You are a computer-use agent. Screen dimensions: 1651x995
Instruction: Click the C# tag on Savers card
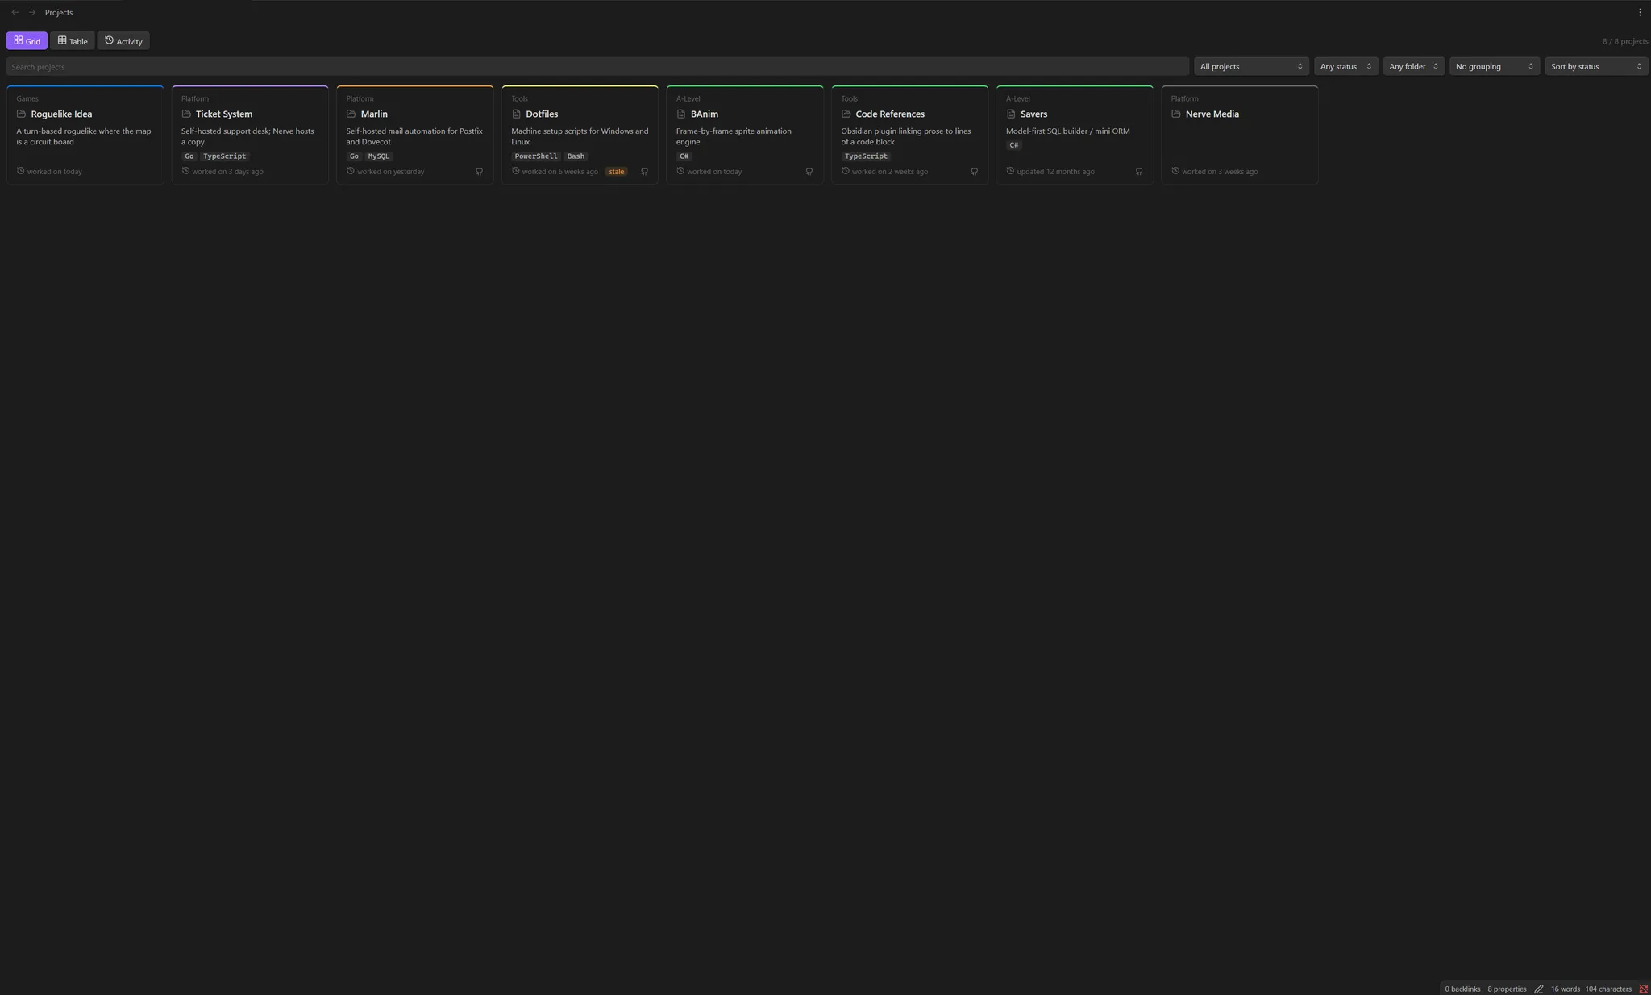pos(1014,145)
